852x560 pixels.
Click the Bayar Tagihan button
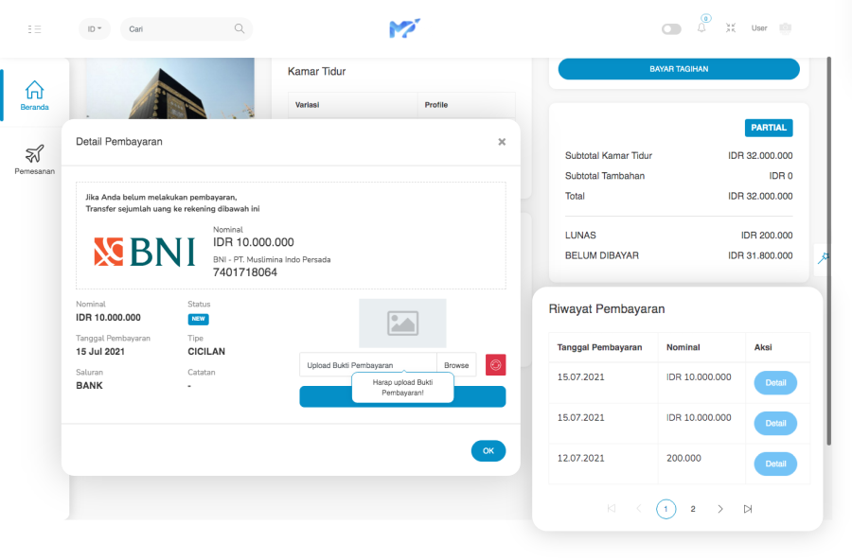pos(679,69)
